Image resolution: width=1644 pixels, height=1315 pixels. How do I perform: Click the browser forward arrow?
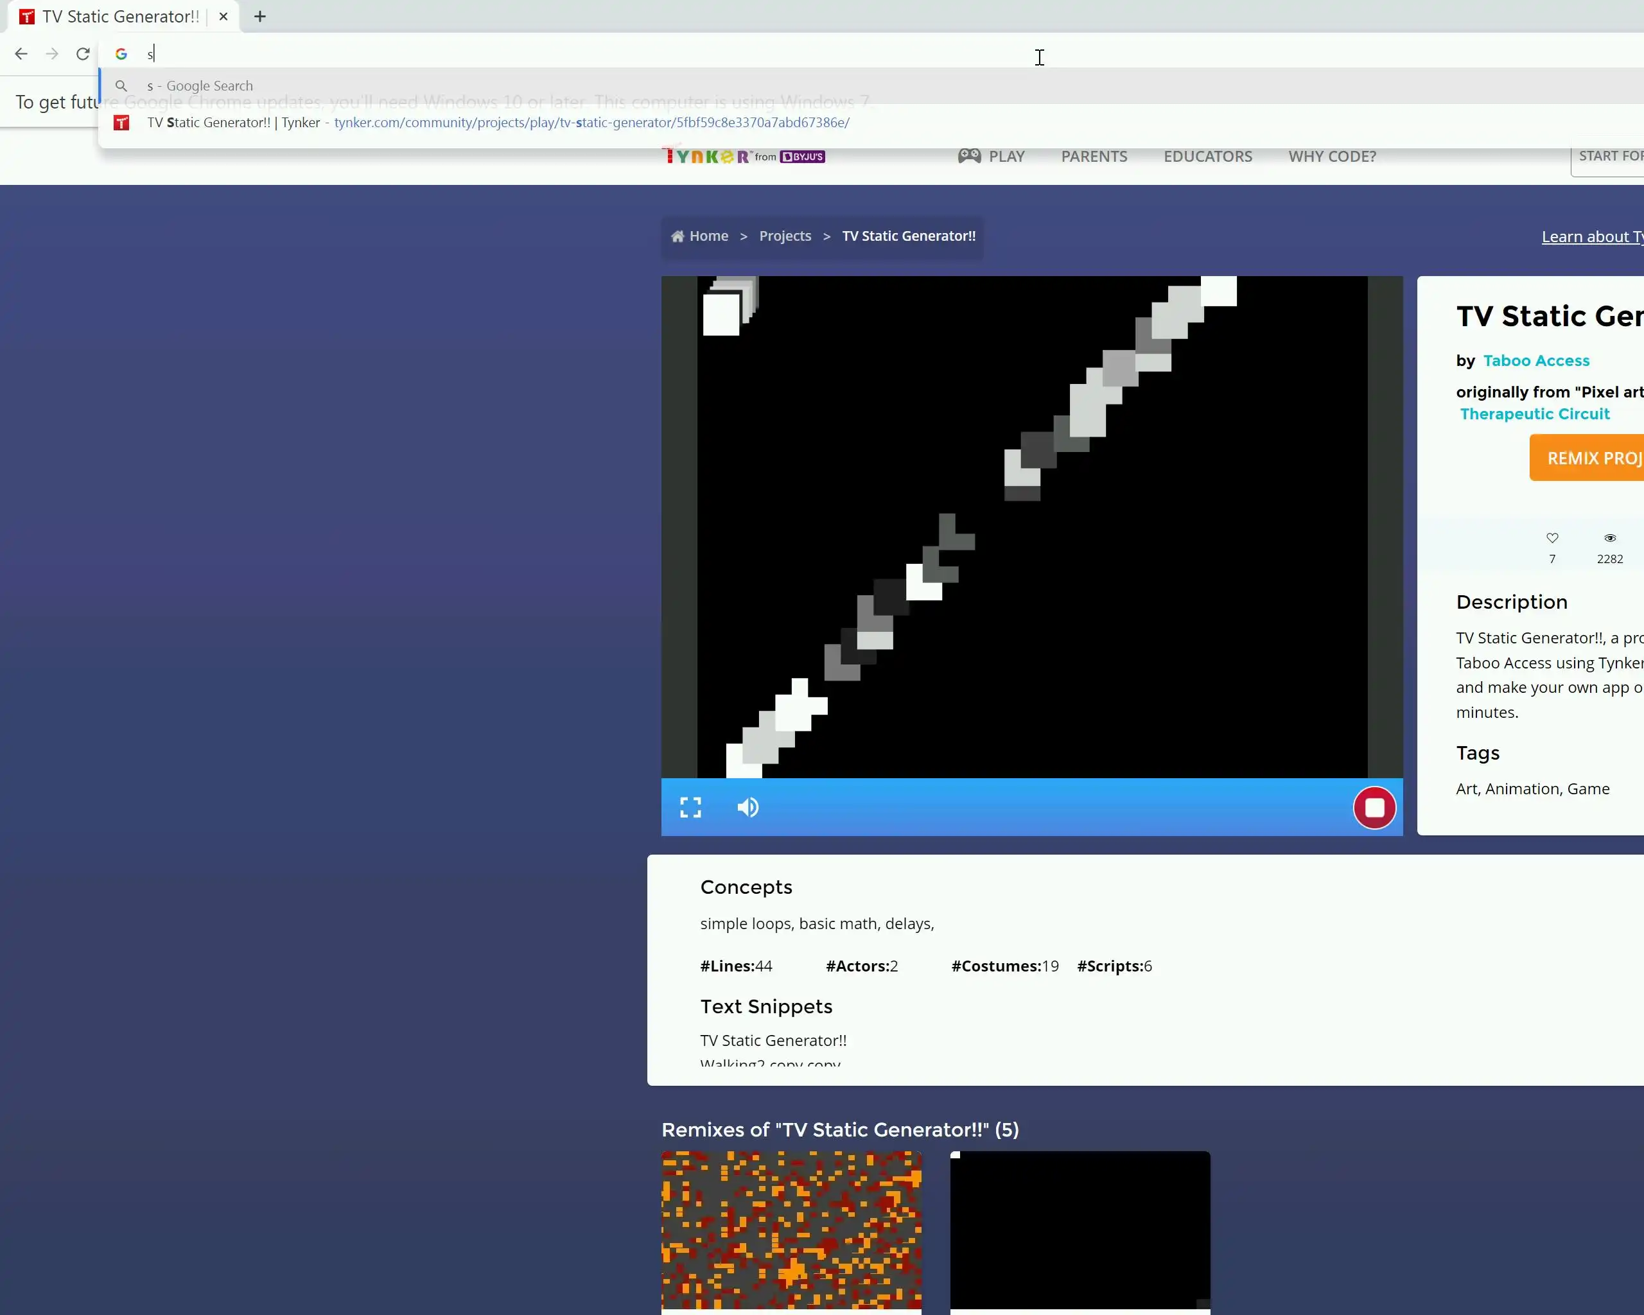coord(52,53)
